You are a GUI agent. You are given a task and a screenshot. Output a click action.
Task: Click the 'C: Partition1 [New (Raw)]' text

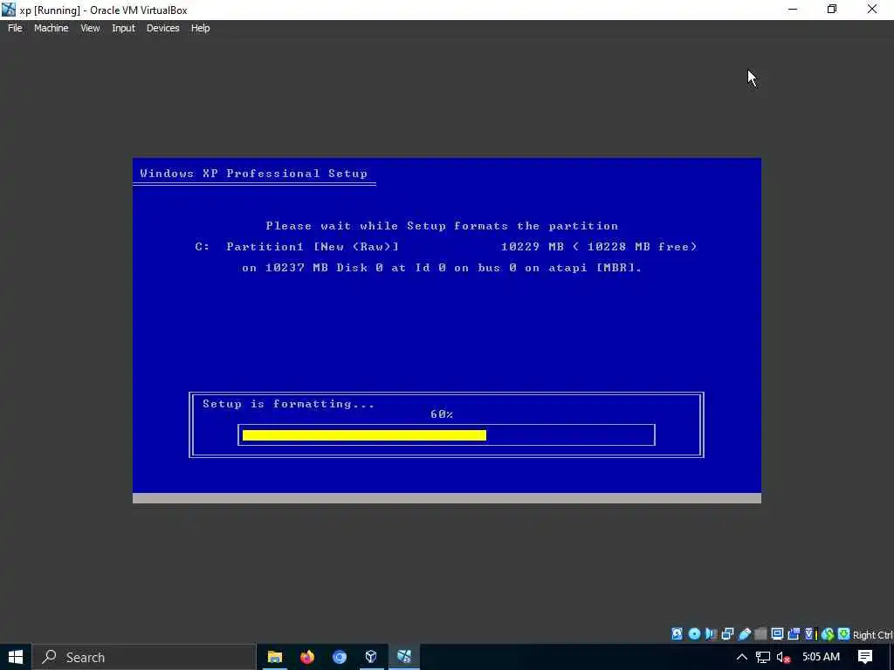[x=297, y=247]
